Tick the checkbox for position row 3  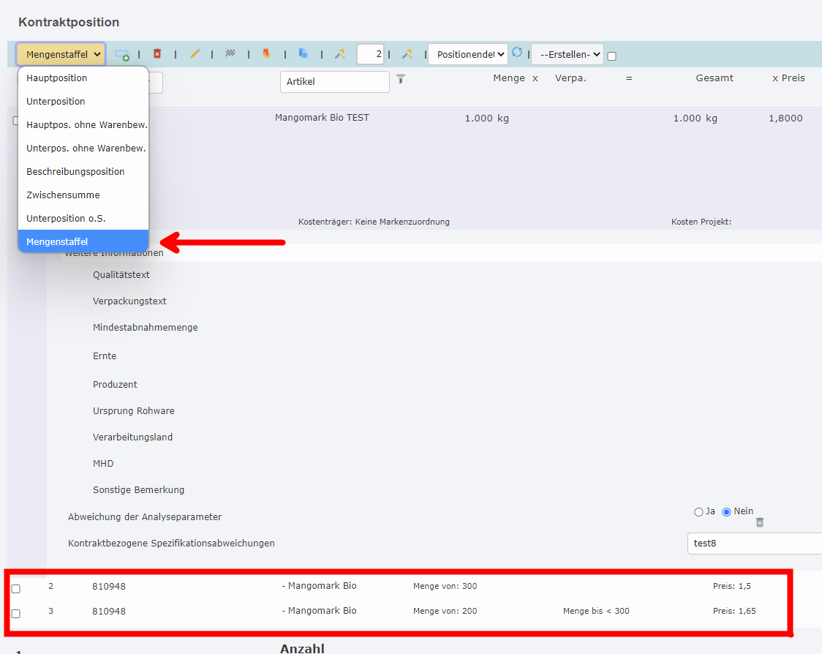pos(16,614)
